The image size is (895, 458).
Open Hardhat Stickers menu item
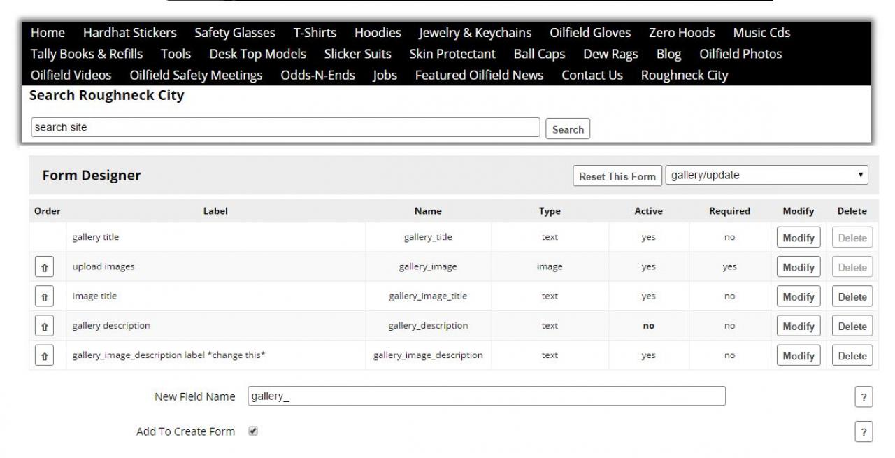129,33
